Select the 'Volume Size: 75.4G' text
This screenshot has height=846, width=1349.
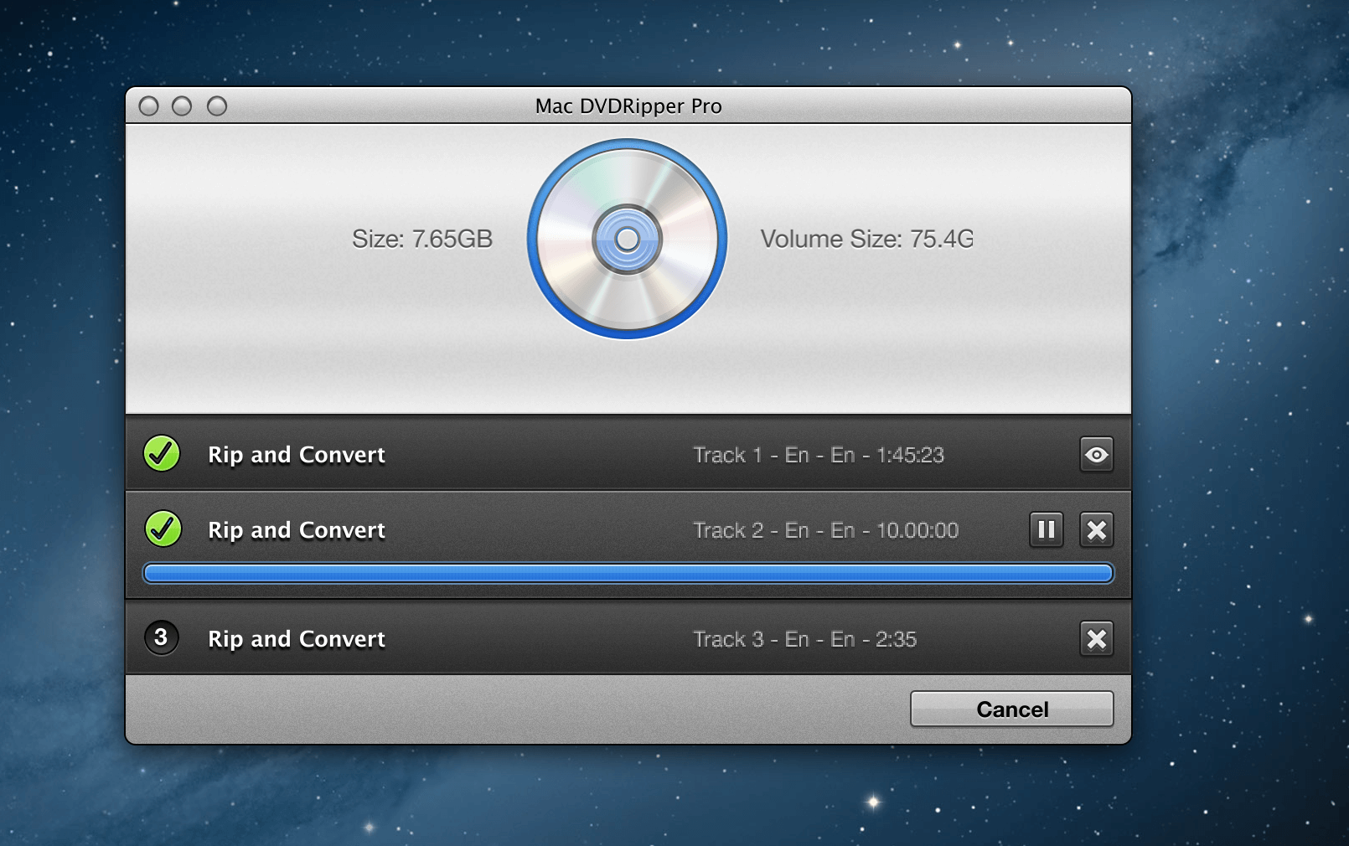(867, 240)
